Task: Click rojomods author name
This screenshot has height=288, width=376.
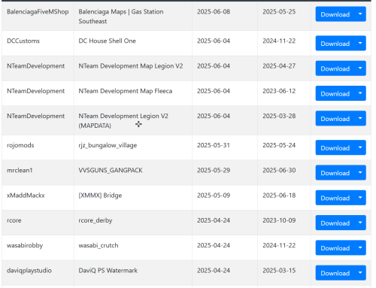Action: point(20,145)
